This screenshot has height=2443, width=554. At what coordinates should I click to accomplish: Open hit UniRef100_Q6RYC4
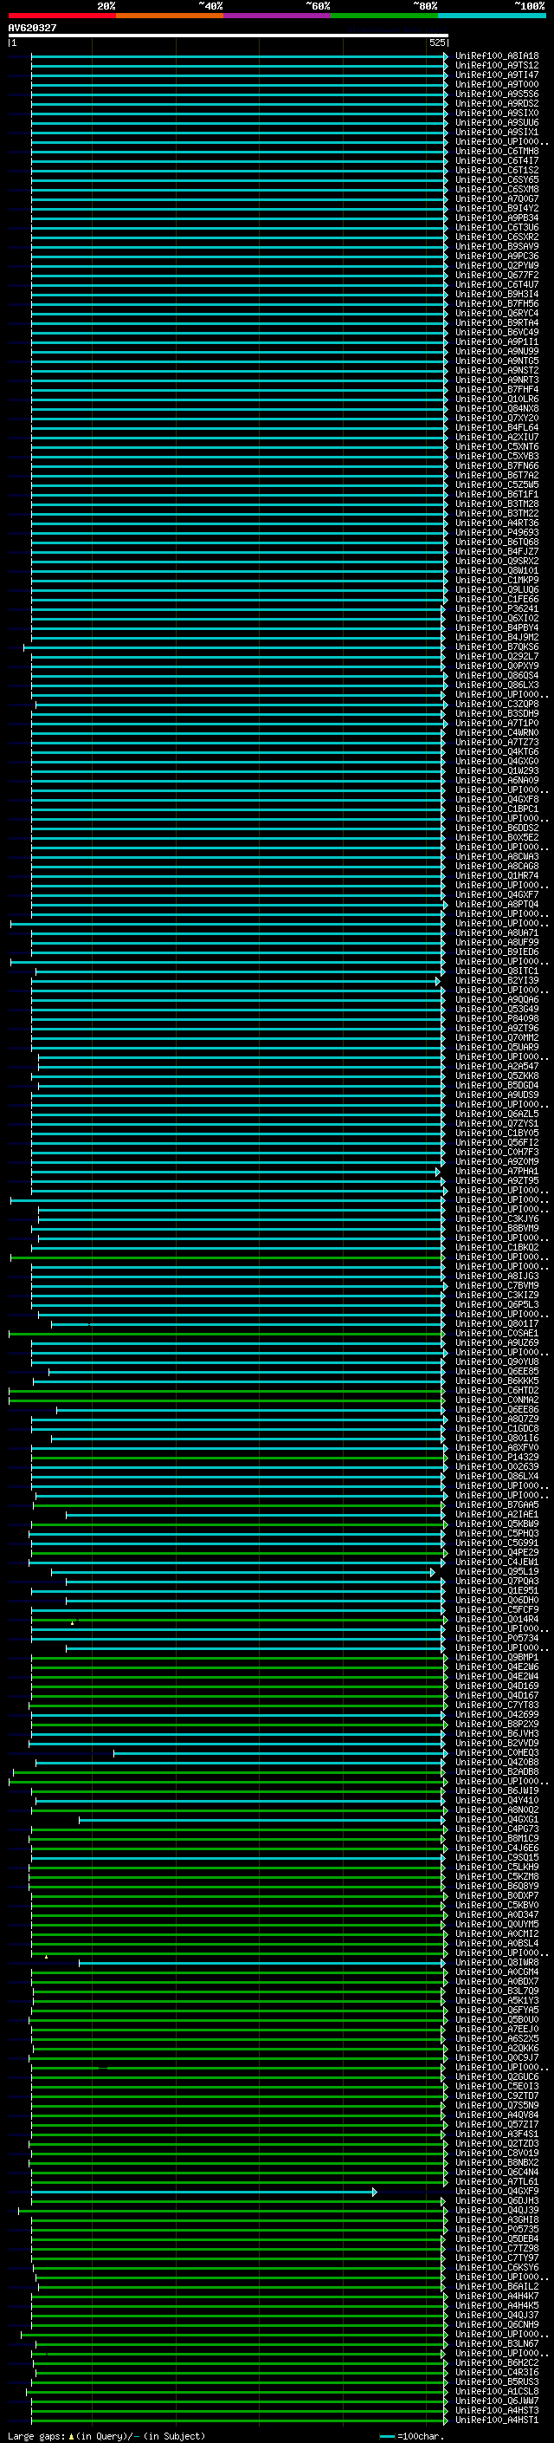click(x=496, y=313)
